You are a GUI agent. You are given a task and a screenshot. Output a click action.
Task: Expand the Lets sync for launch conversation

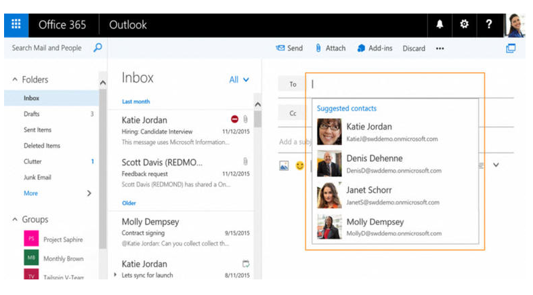click(115, 275)
